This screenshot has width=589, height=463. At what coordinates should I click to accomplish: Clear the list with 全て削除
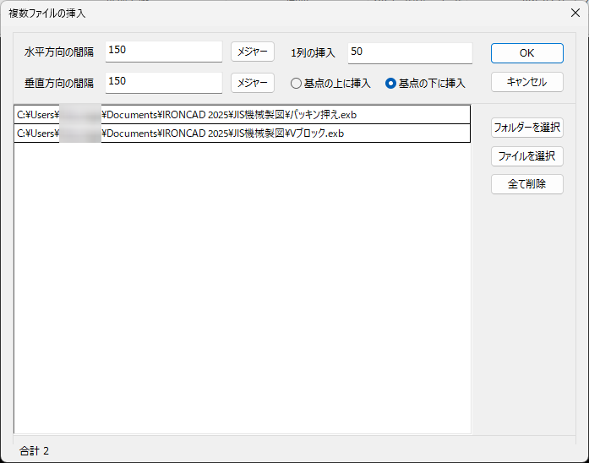526,184
